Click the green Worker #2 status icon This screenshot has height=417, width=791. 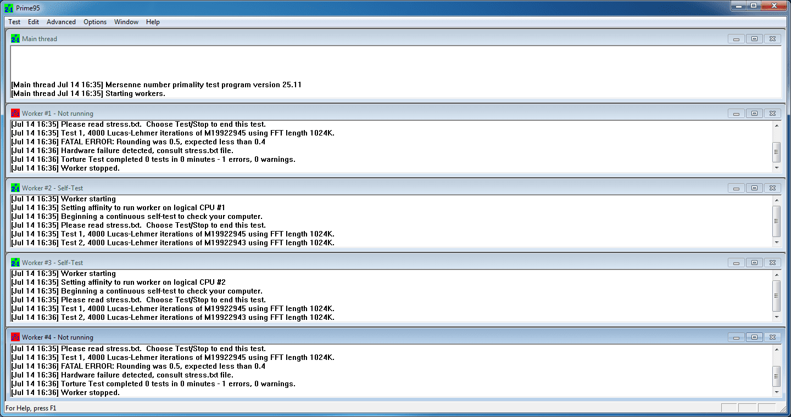coord(15,188)
